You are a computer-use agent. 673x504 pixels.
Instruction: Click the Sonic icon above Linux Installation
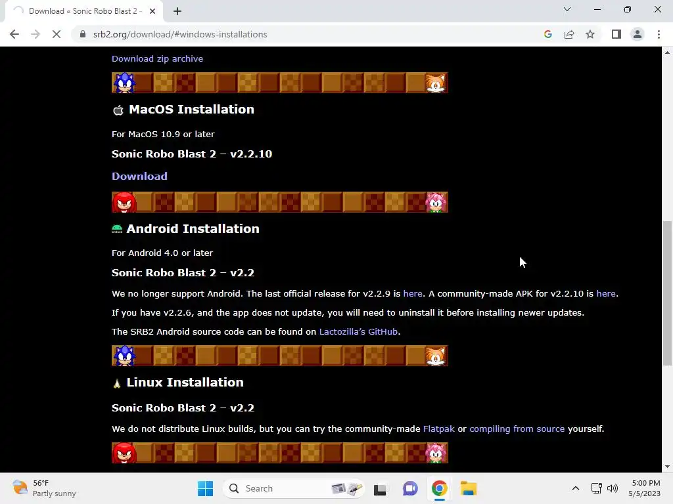coord(124,356)
